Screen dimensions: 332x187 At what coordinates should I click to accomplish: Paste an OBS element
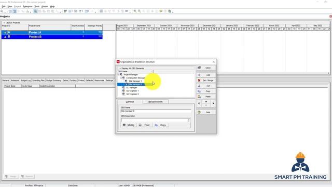(x=206, y=97)
